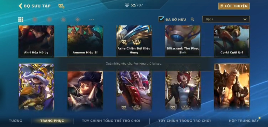Screen dimensions: 268x127
Task: Switch to the Tướng tab
Action: click(16, 121)
